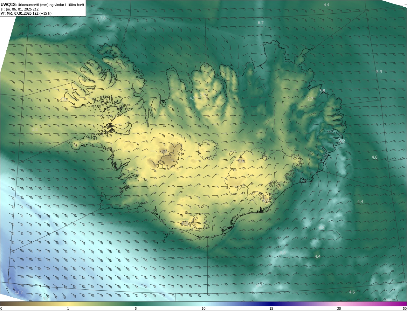Click the 10 tick label on color scale
407x311 pixels.
click(203, 309)
